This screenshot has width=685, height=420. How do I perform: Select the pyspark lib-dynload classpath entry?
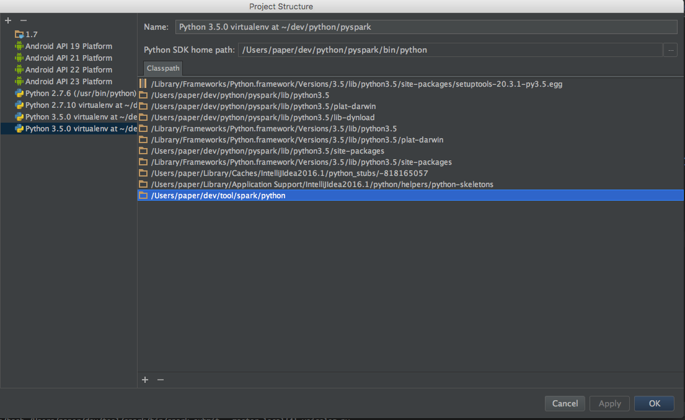coord(410,118)
